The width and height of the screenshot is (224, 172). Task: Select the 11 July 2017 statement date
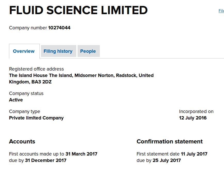[x=194, y=154]
